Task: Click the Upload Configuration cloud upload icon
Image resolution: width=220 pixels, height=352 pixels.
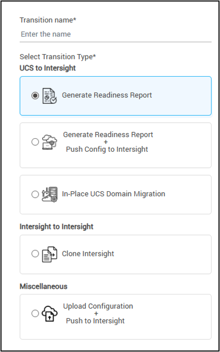Action: 50,313
